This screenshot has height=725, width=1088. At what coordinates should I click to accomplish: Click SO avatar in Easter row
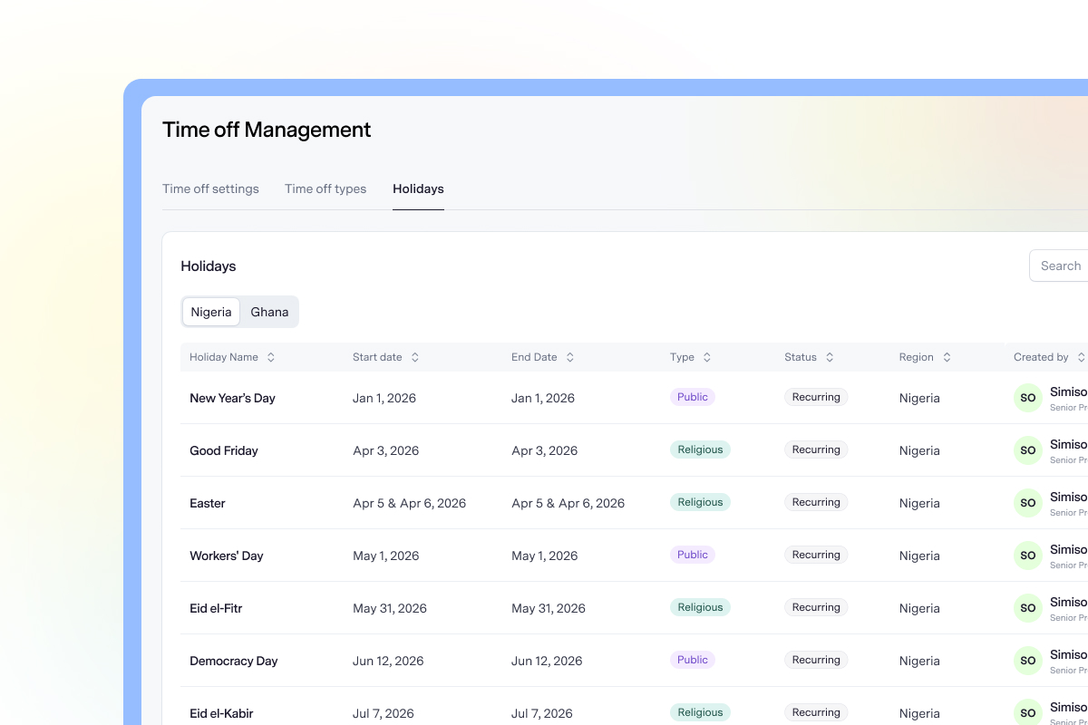pos(1028,503)
